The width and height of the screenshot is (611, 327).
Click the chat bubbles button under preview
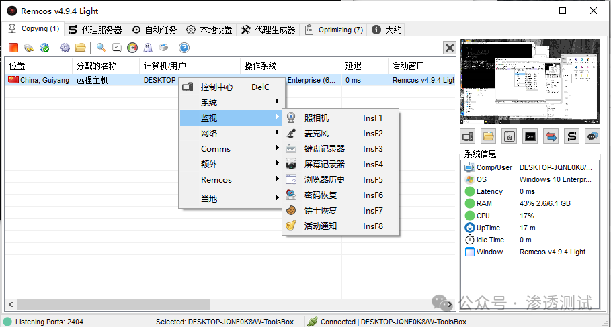pos(592,136)
